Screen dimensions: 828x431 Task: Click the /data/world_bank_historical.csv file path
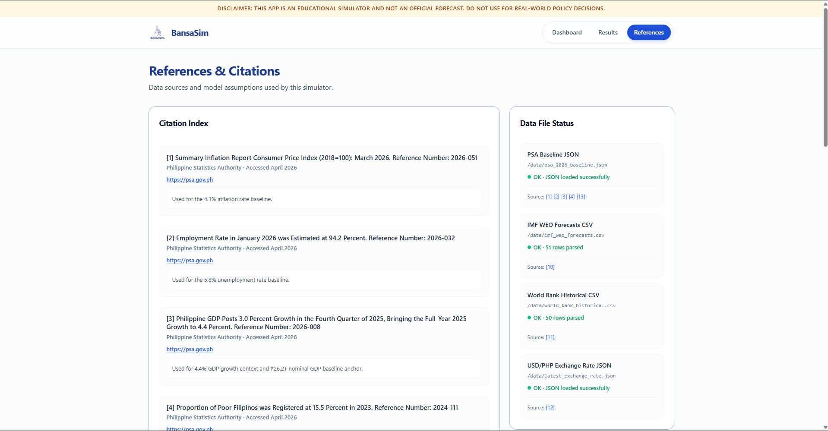point(572,305)
